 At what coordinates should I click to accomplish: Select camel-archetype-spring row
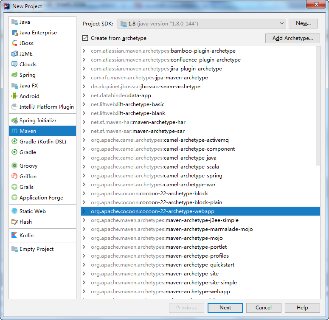tap(200, 176)
